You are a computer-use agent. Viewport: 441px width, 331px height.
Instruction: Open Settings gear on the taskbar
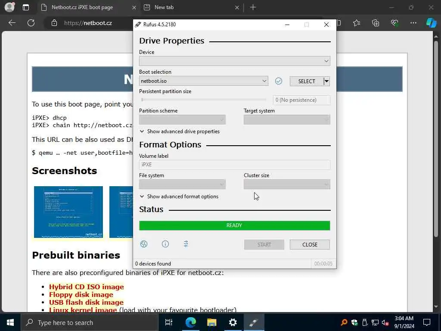(233, 322)
